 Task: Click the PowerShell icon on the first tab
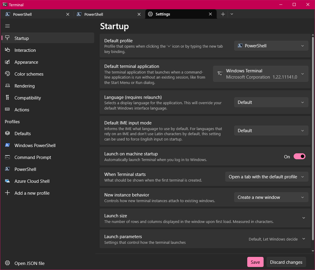(x=8, y=14)
